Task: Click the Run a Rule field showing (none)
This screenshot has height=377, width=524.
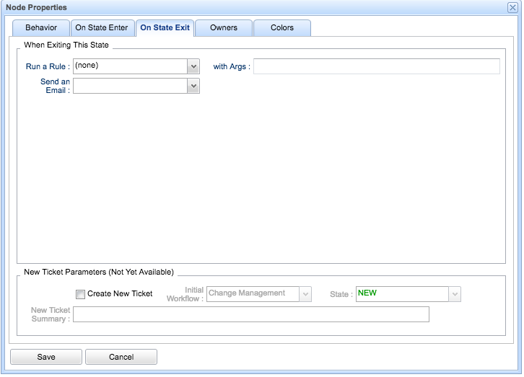Action: coord(130,66)
